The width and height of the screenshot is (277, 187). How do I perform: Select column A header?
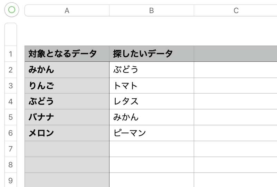(x=67, y=10)
